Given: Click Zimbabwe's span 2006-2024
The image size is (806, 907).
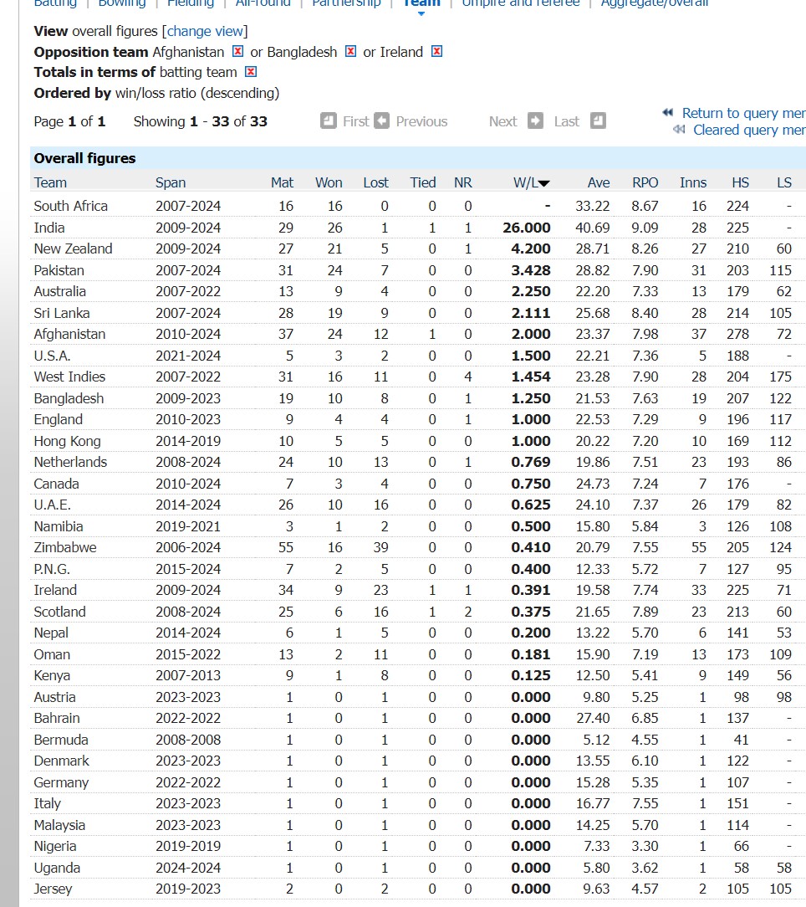Looking at the screenshot, I should (x=188, y=547).
